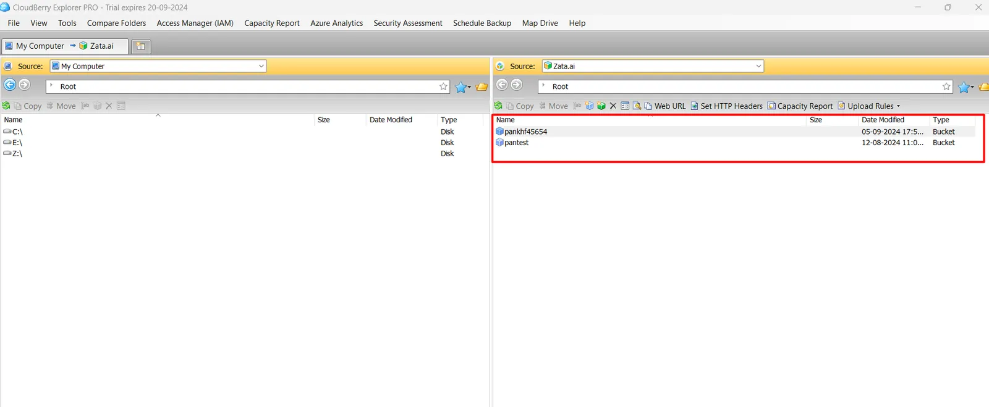This screenshot has width=989, height=407.
Task: Click the blue new bucket icon
Action: coord(590,106)
